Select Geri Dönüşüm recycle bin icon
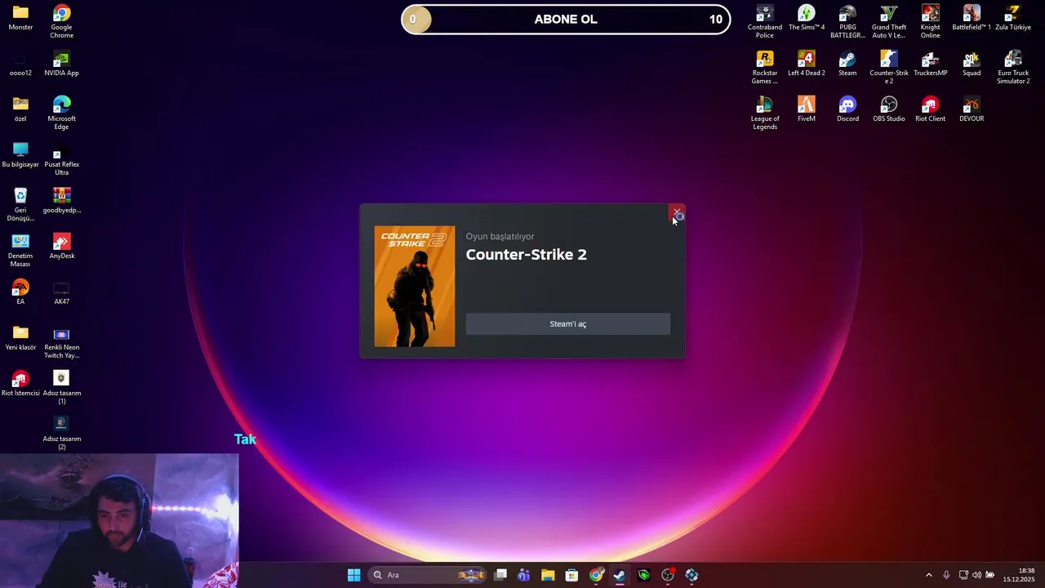 [x=20, y=204]
